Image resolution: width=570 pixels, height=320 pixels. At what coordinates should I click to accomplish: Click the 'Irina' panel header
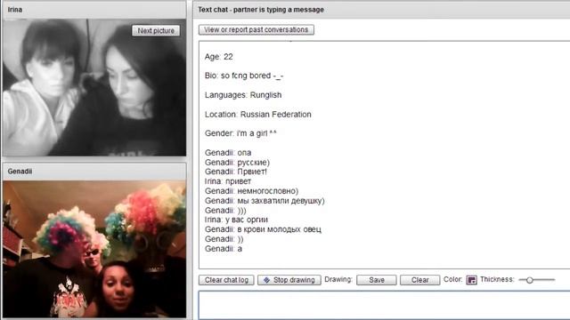pos(94,10)
